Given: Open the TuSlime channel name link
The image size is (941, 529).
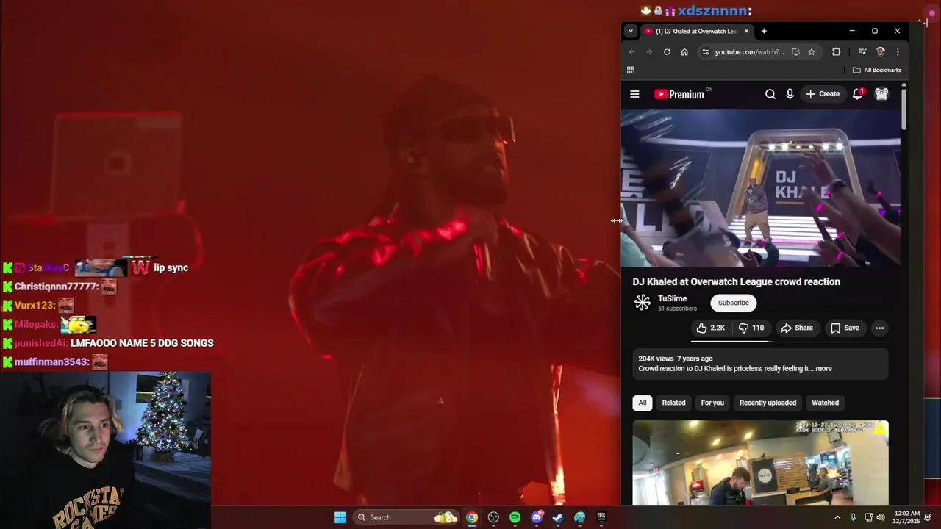Looking at the screenshot, I should [x=672, y=298].
